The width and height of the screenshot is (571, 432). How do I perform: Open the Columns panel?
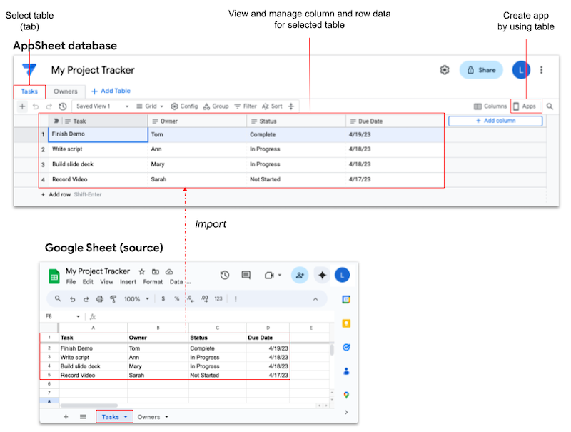(x=490, y=106)
